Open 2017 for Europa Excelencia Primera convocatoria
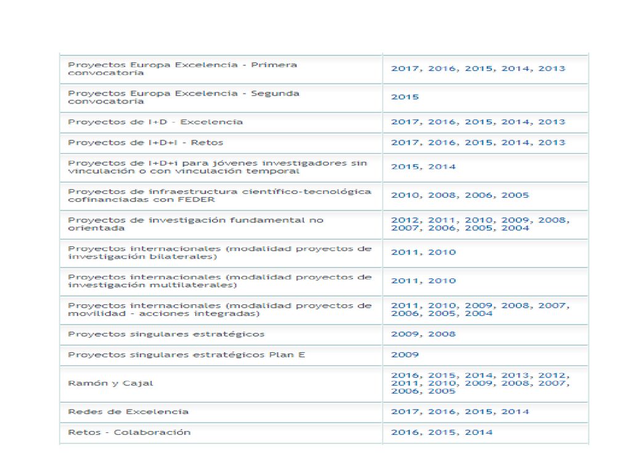This screenshot has width=631, height=473. coord(407,69)
